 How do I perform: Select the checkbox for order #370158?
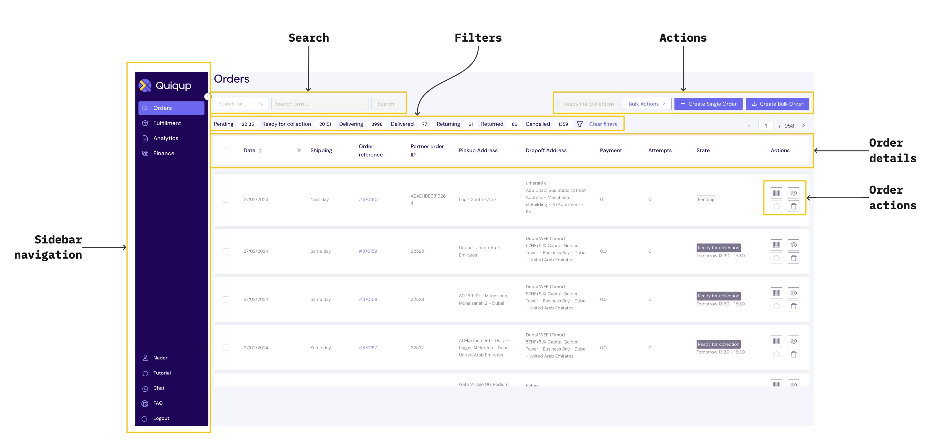[226, 299]
